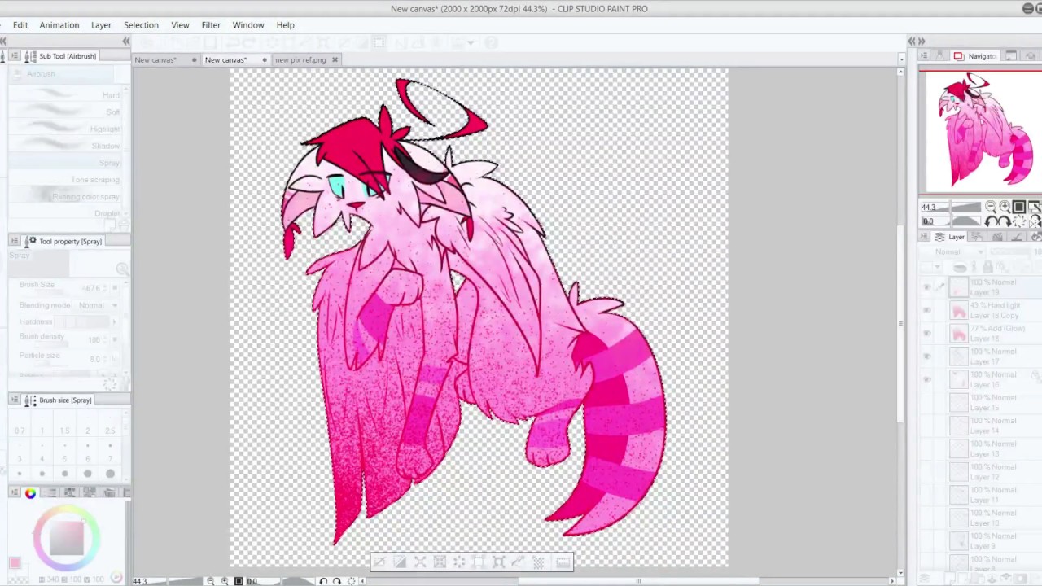Screen dimensions: 1042x586
Task: Switch to the new pix ref.png tab
Action: tap(300, 60)
